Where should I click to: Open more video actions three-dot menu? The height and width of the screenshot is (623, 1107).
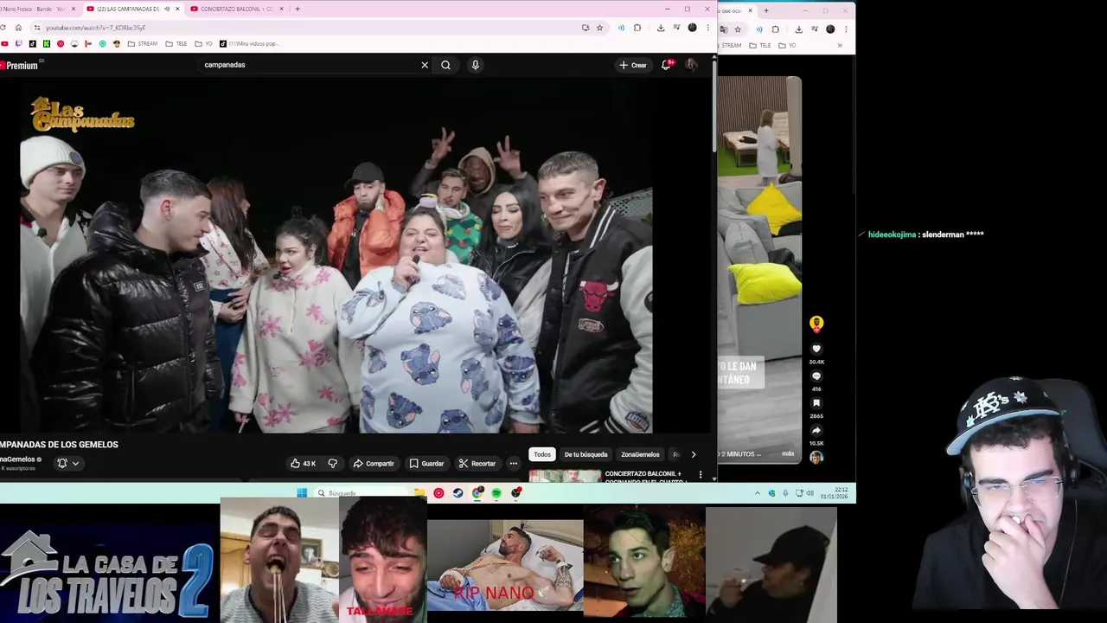tap(513, 464)
